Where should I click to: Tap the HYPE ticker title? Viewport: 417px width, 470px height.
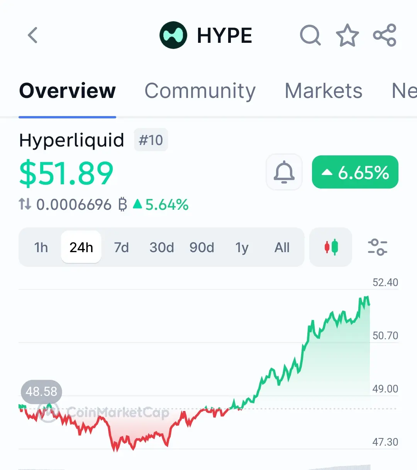point(224,35)
